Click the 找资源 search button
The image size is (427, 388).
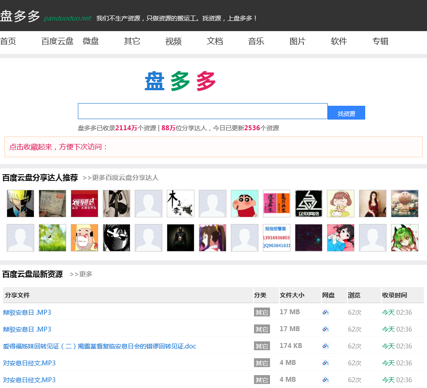tap(346, 112)
